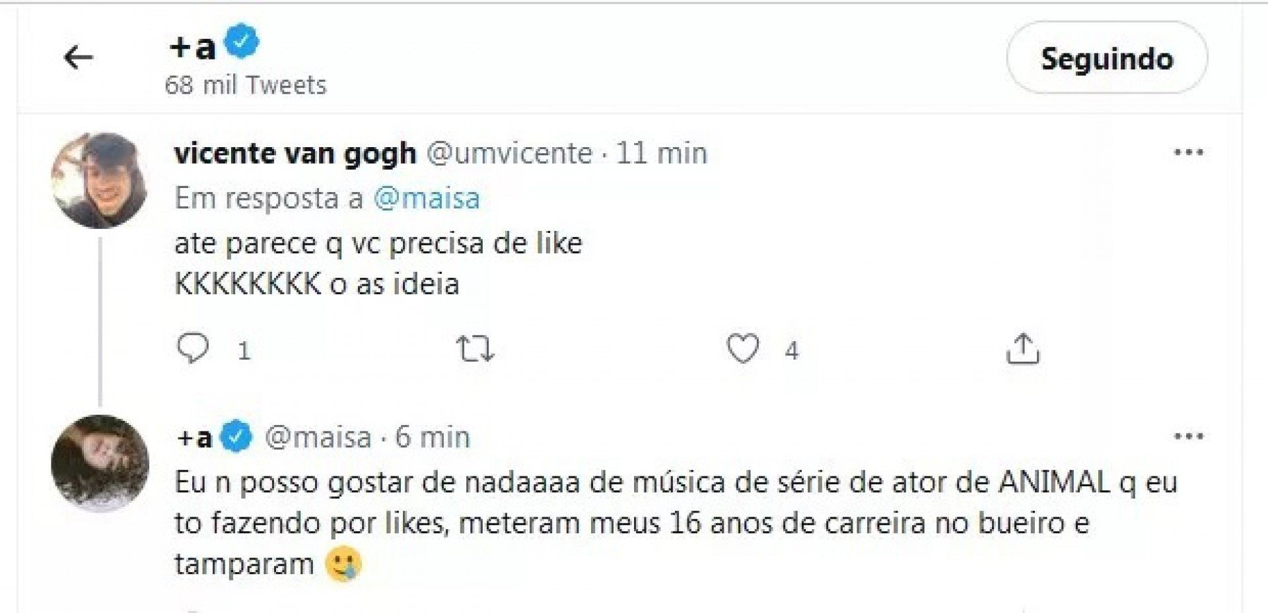Like the tweet with 4 likes
1268x613 pixels.
[743, 349]
